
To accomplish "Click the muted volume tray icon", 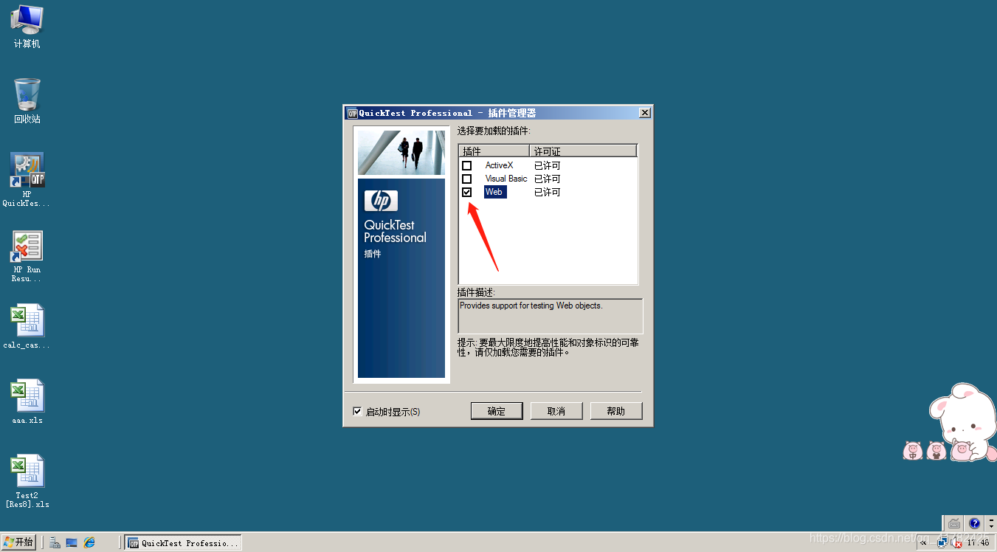I will tap(957, 542).
